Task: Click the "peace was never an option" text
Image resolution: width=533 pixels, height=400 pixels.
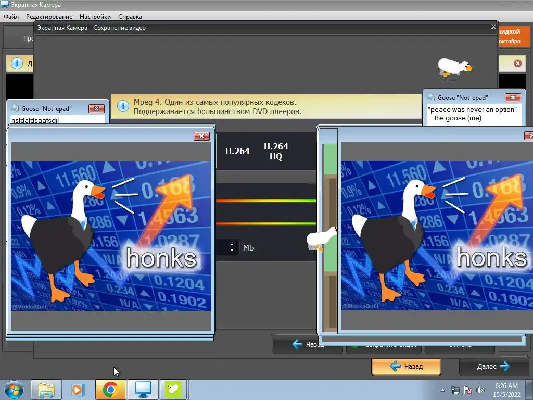Action: point(472,109)
